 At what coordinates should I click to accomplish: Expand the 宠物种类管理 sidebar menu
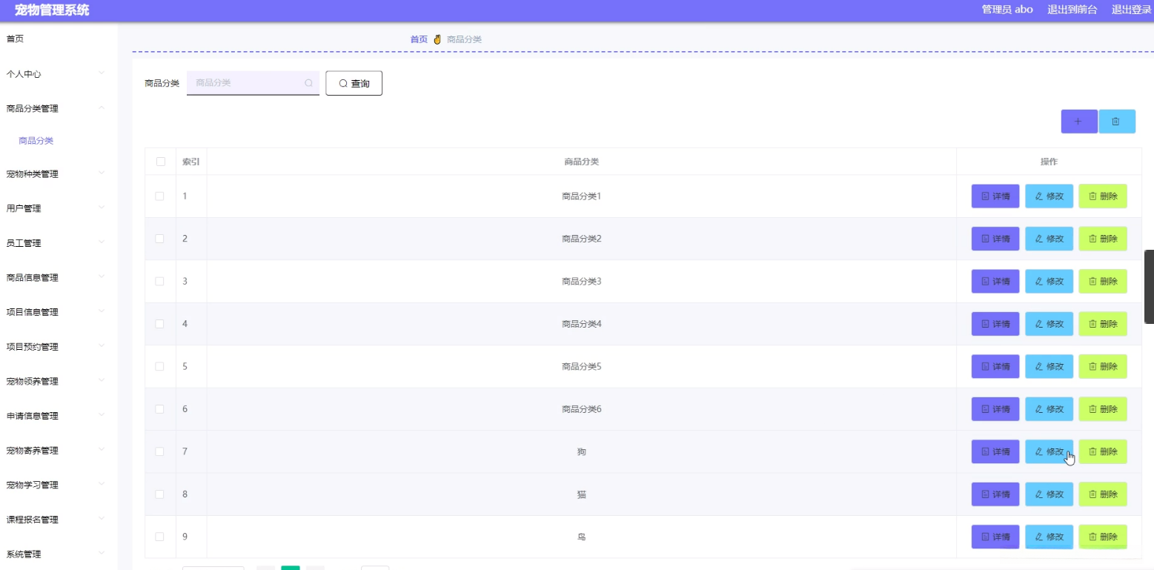click(59, 174)
